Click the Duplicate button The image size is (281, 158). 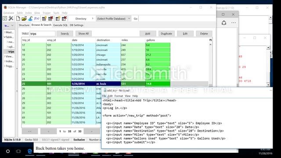coord(166,33)
